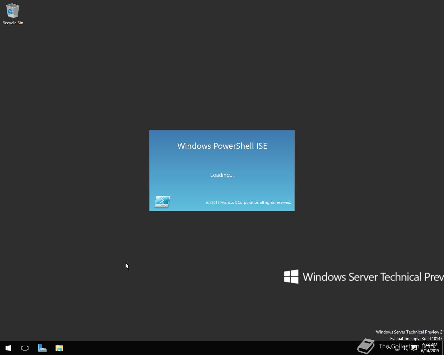The image size is (444, 355).
Task: Click the Loading... status text
Action: pos(222,175)
